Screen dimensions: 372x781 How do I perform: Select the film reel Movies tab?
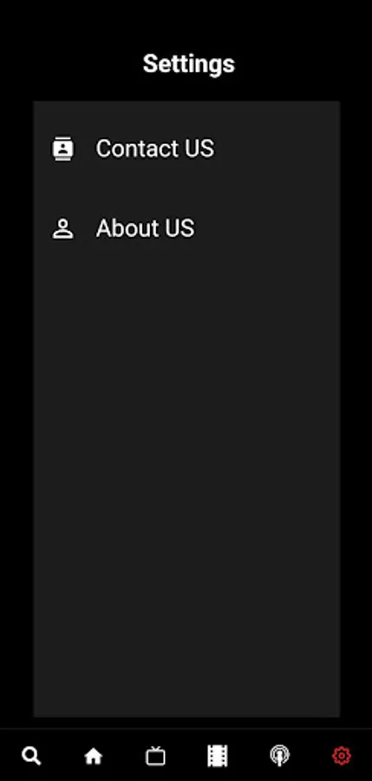[217, 756]
